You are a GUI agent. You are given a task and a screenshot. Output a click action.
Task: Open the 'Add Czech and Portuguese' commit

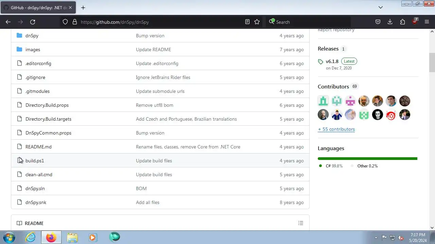click(x=186, y=119)
